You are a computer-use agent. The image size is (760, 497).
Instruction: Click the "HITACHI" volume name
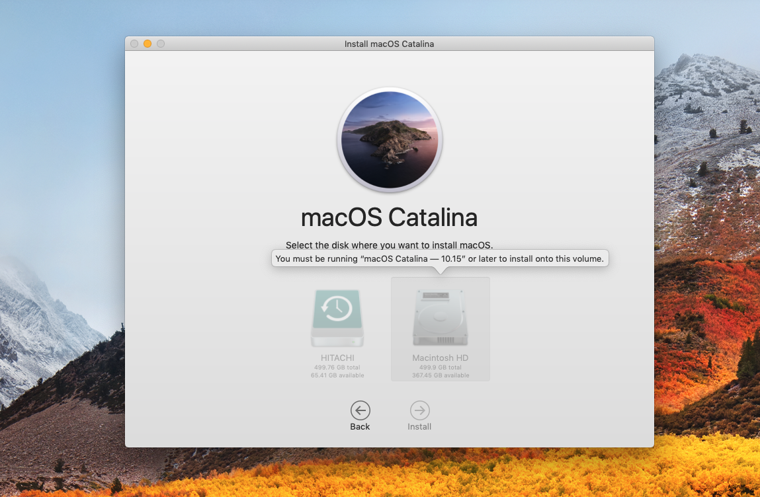(337, 358)
